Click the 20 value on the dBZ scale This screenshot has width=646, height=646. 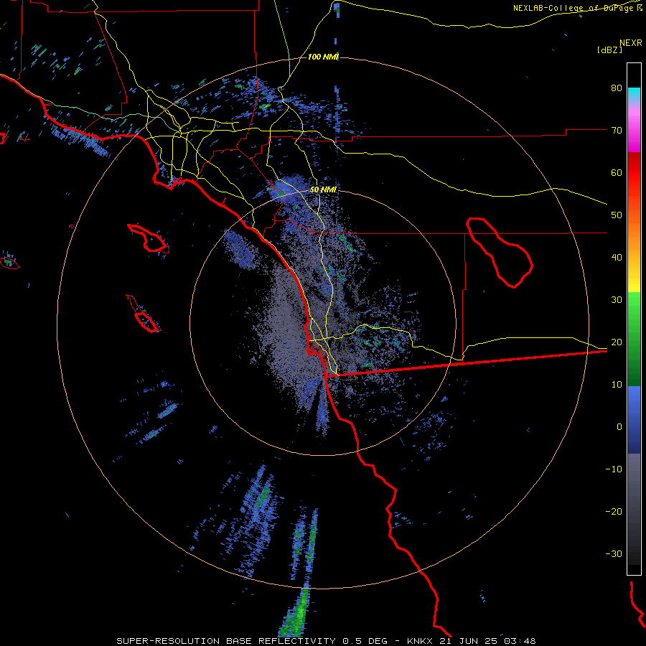617,343
